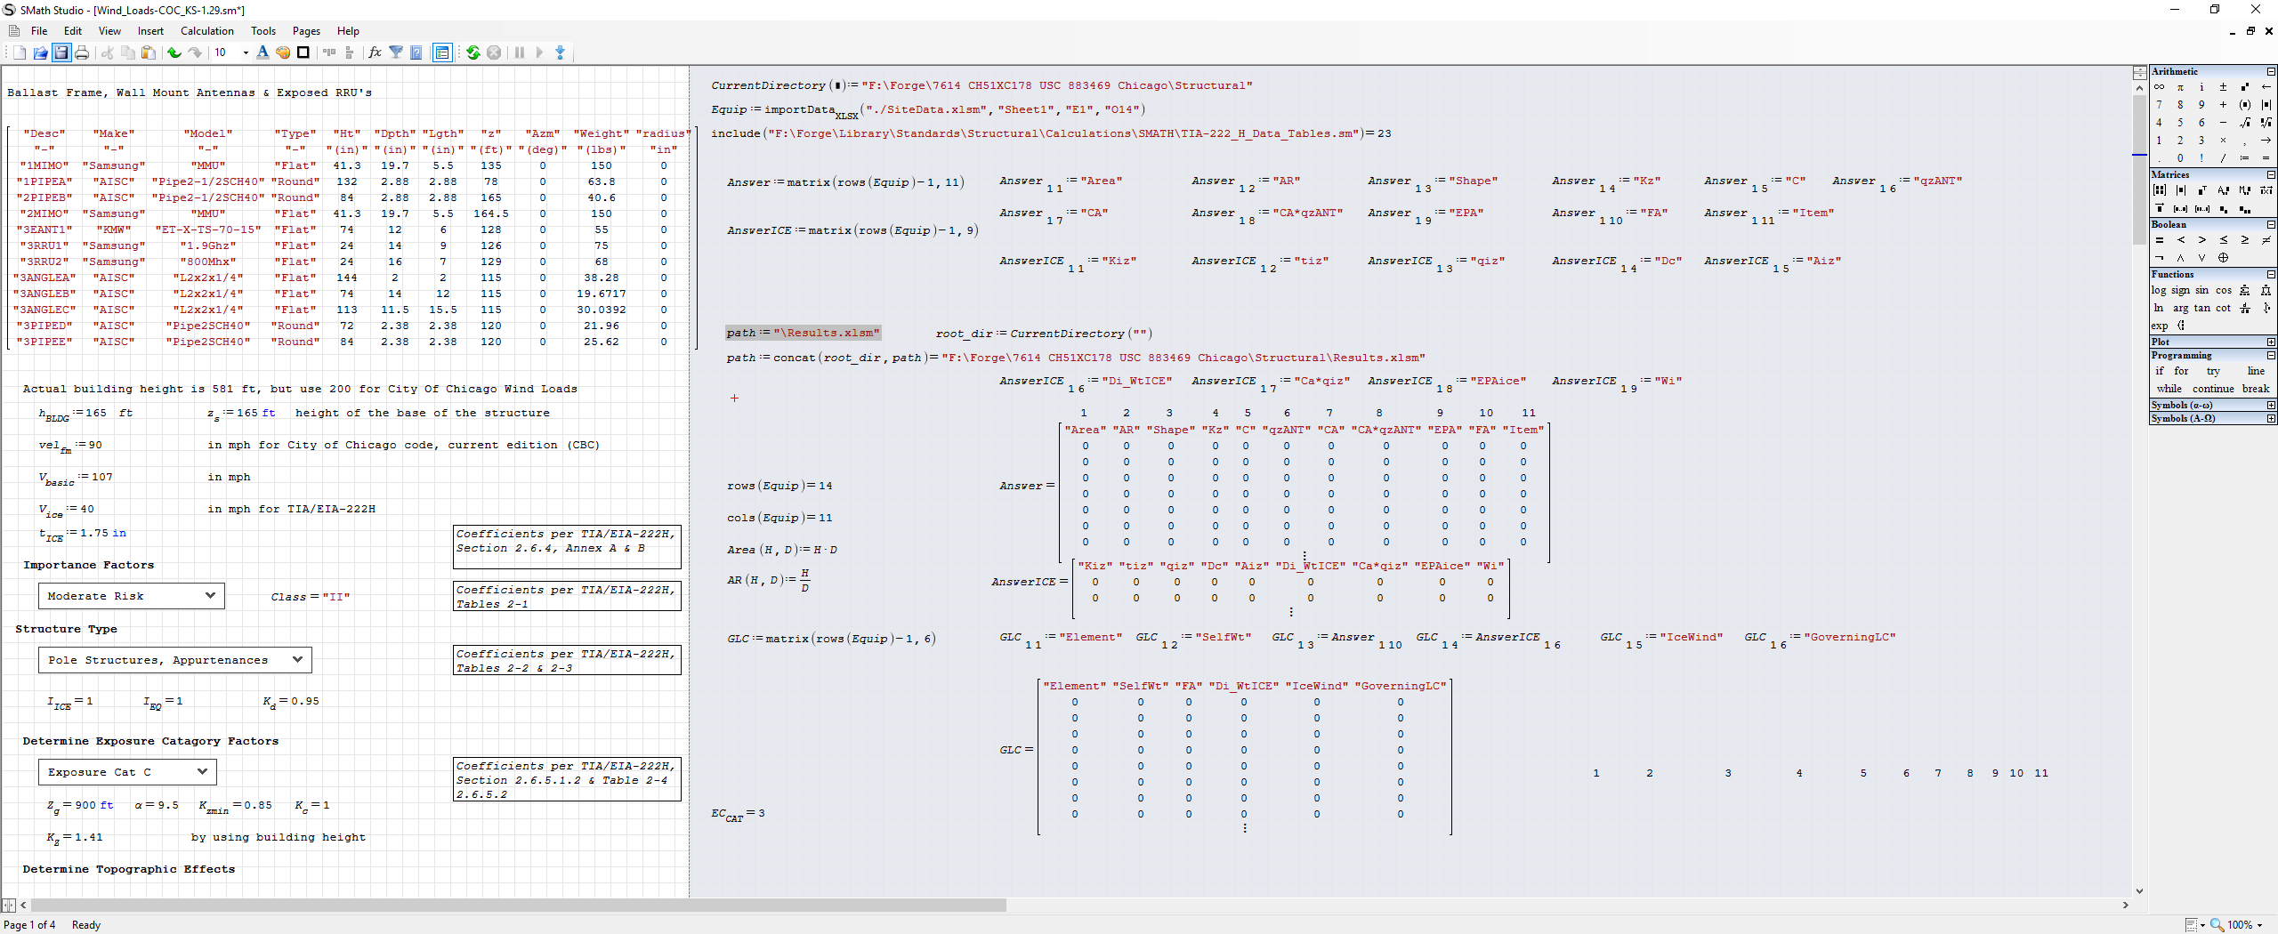Insert the 'while' programming keyword
The height and width of the screenshot is (934, 2278).
[2169, 389]
